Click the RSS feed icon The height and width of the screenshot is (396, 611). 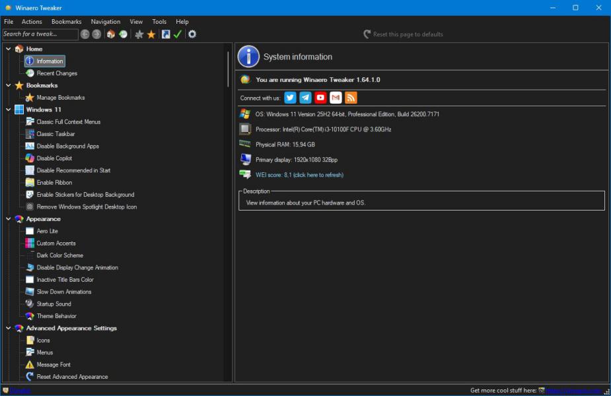pos(351,98)
